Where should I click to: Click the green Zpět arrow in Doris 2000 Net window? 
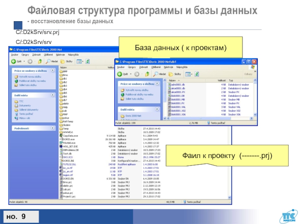pyautogui.click(x=13, y=61)
